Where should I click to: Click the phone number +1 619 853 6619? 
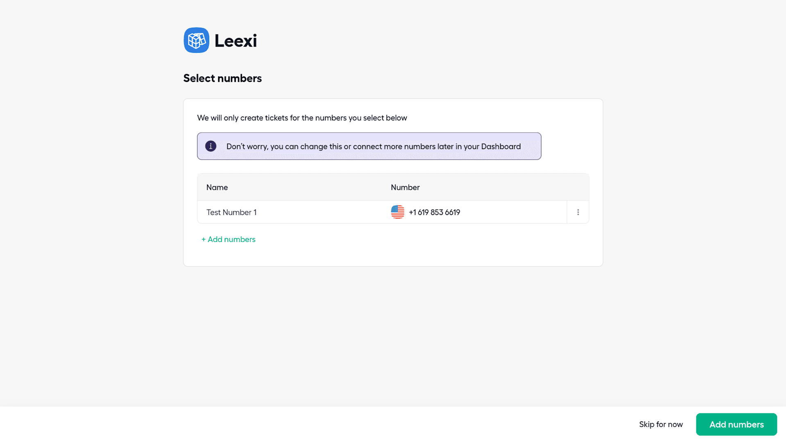(434, 212)
